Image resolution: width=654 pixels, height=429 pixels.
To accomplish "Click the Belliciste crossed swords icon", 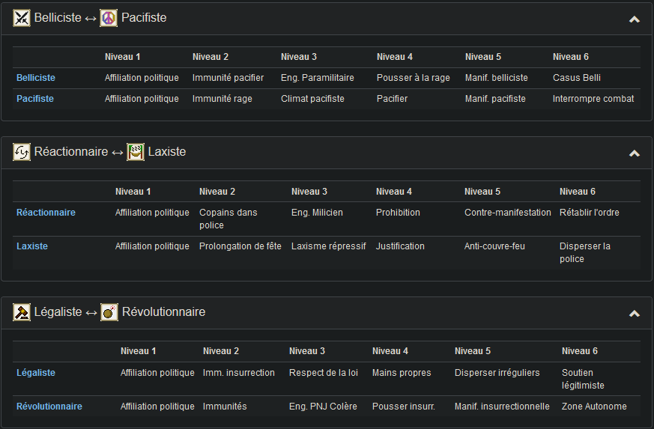I will coord(22,18).
